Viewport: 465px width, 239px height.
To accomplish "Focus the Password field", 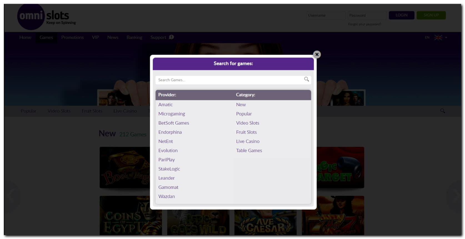I will pyautogui.click(x=367, y=15).
